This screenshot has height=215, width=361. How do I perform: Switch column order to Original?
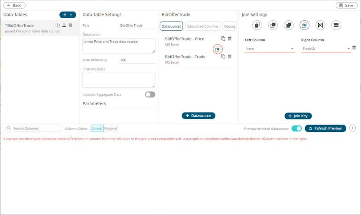111,128
